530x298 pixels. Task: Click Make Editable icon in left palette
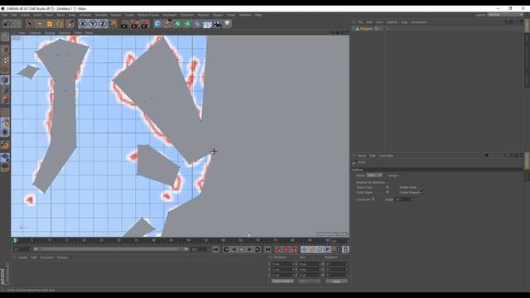pyautogui.click(x=5, y=36)
